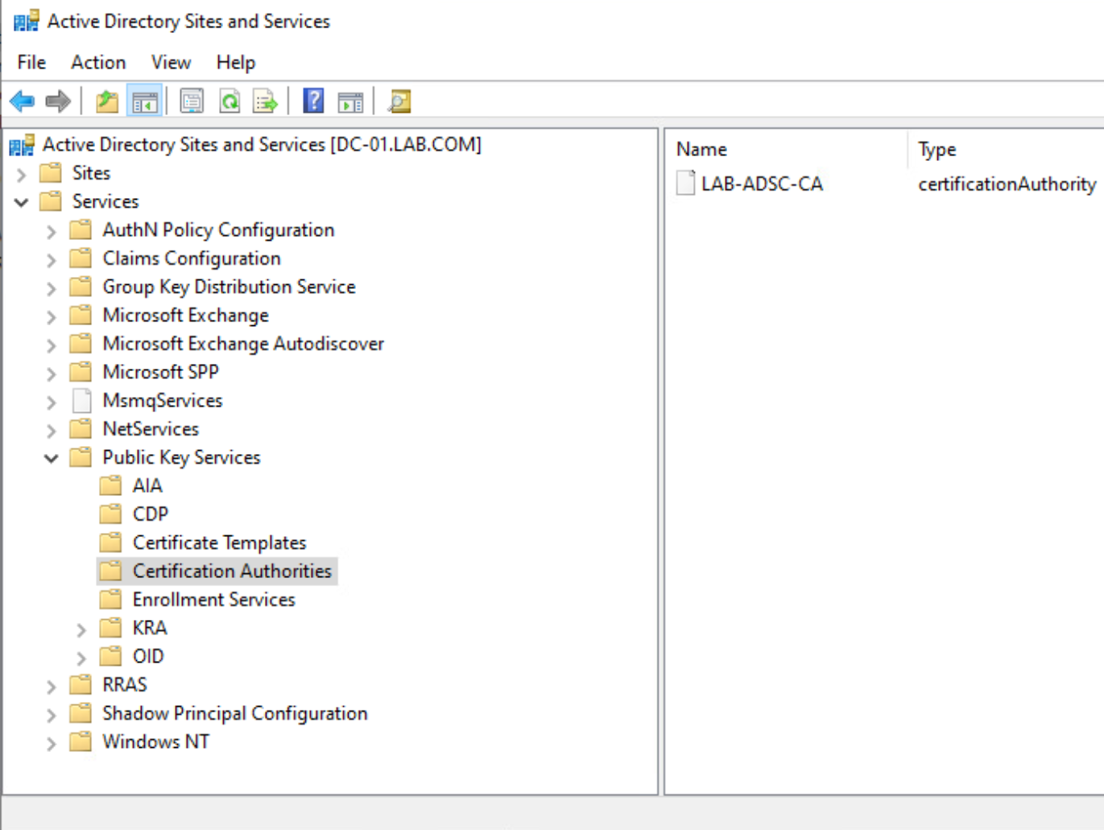Open the File menu

click(30, 62)
